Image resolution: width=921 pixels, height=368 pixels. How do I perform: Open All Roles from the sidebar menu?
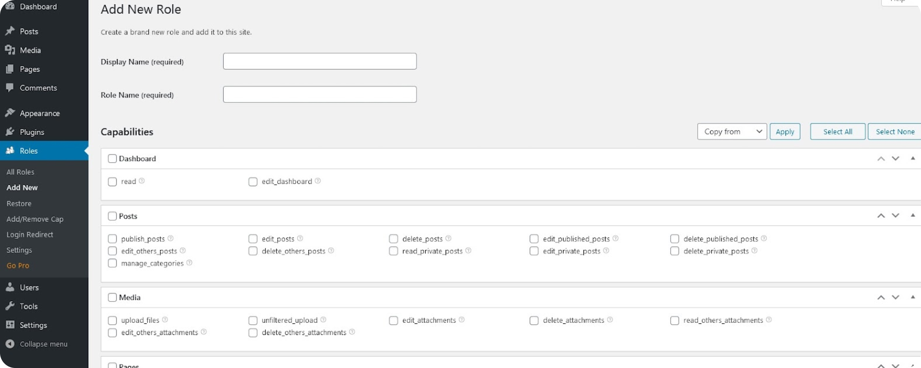(20, 171)
